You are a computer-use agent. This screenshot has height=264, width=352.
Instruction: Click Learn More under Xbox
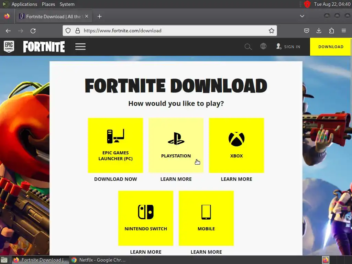click(x=236, y=179)
